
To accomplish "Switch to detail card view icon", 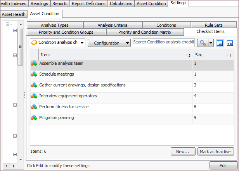I will (230, 43).
